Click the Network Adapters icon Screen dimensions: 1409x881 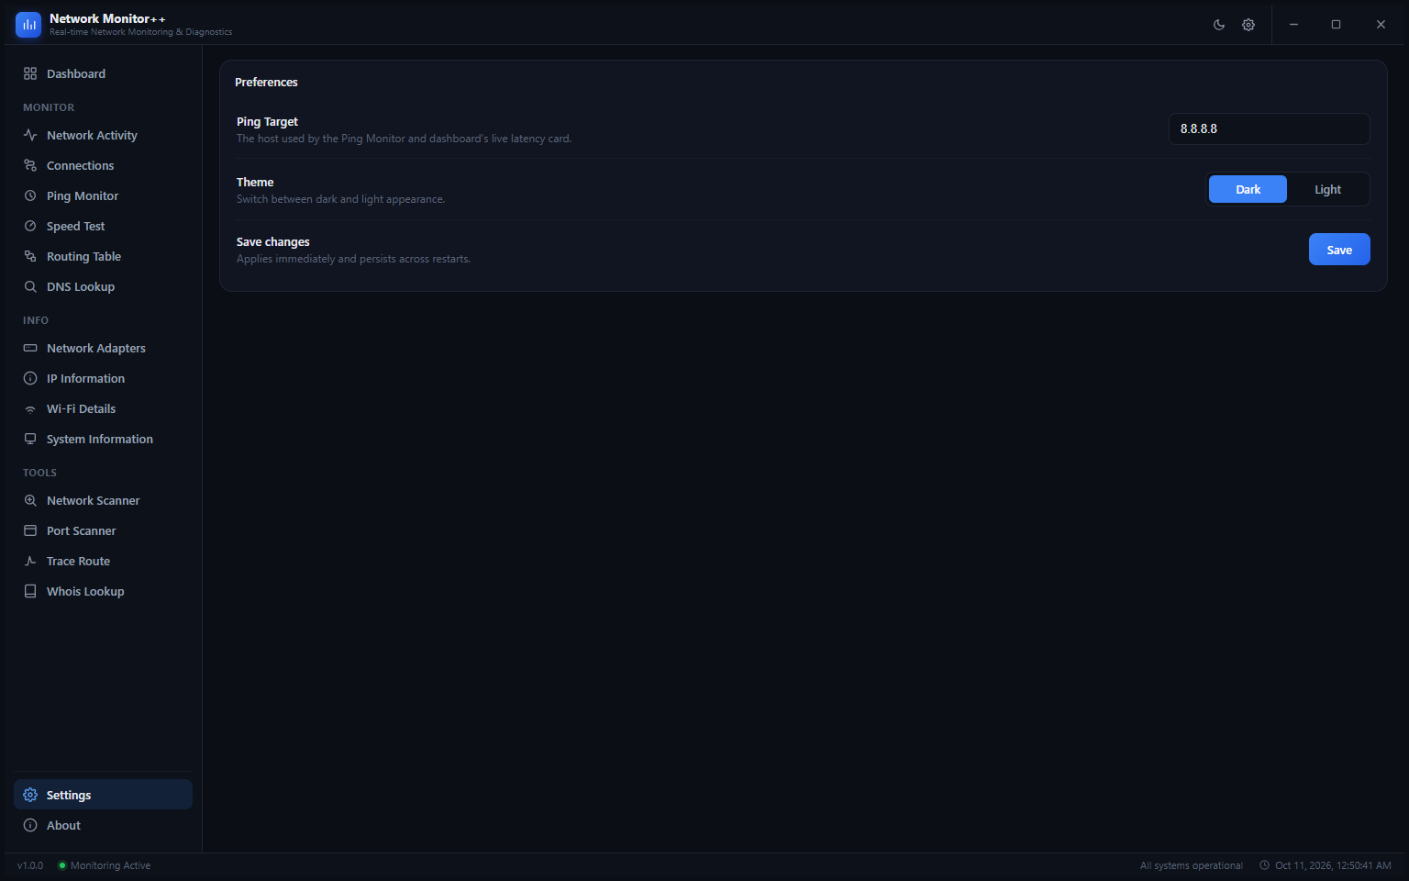tap(30, 348)
